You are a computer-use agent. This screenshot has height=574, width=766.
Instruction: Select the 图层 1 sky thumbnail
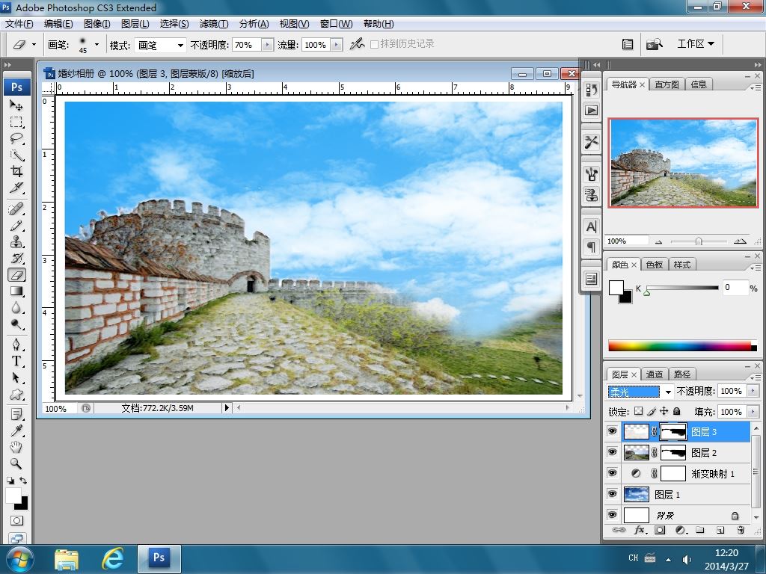637,495
